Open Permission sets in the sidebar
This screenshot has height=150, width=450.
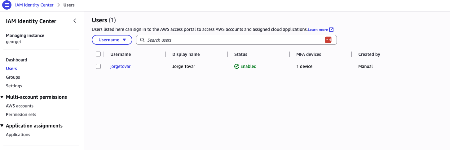(21, 115)
